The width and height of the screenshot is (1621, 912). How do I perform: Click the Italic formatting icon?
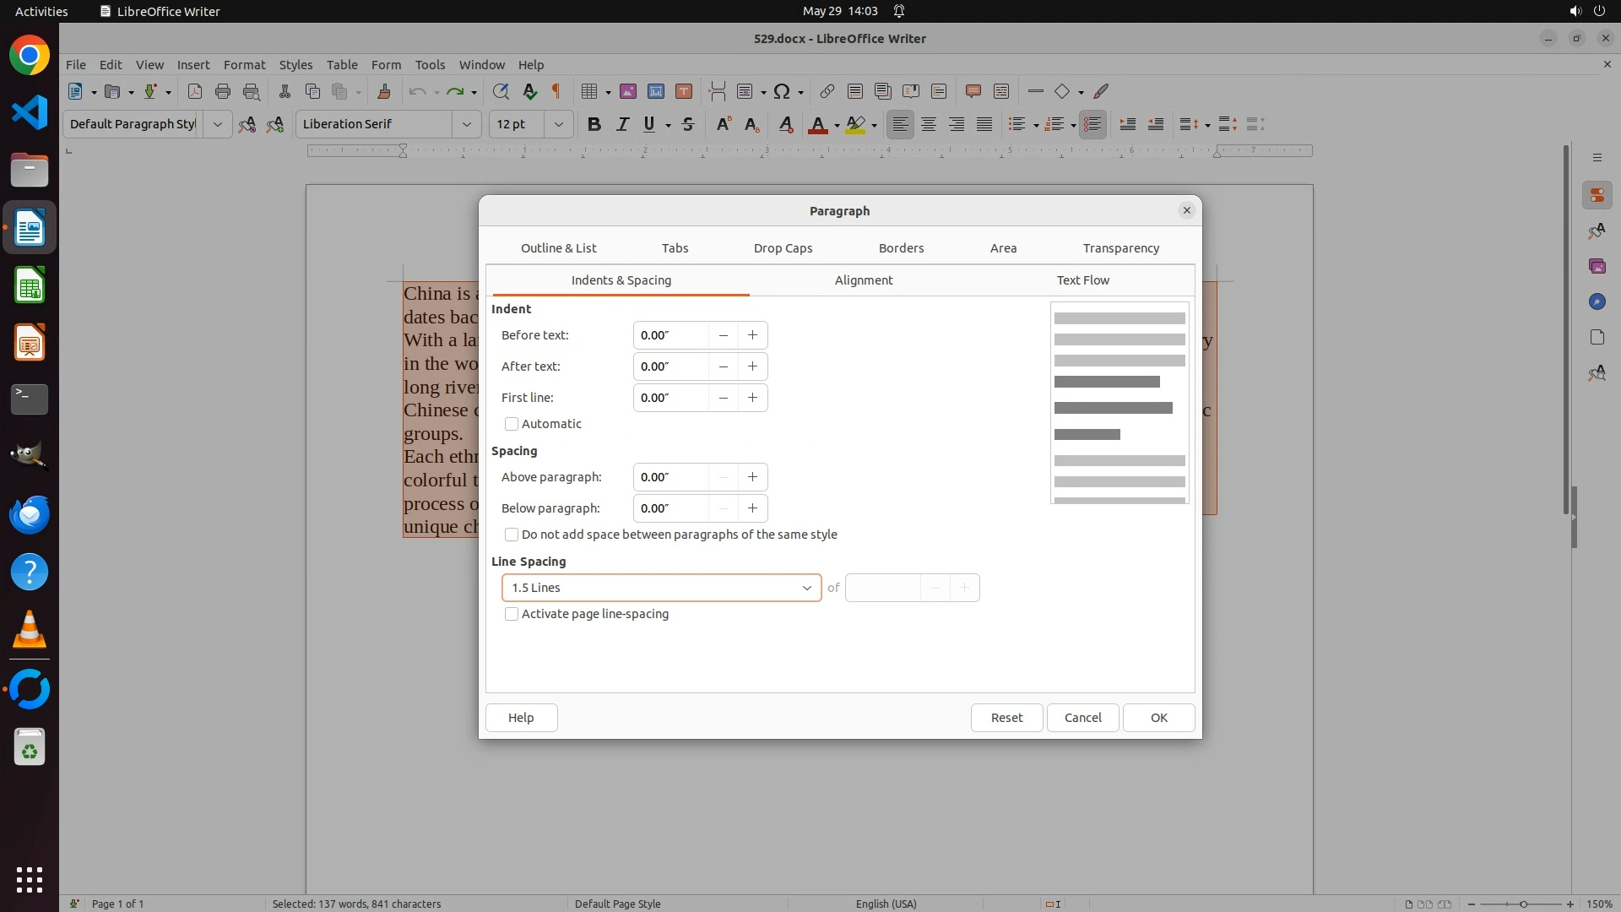[622, 124]
